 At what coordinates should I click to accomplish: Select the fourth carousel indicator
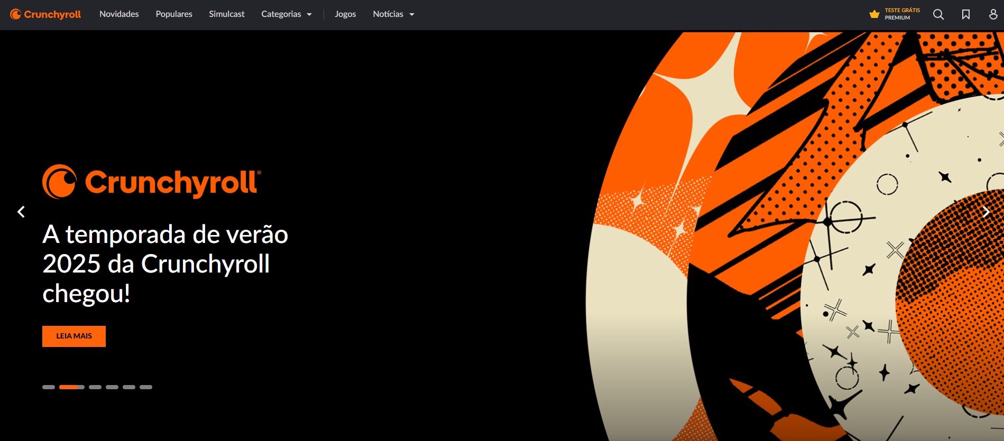click(112, 387)
